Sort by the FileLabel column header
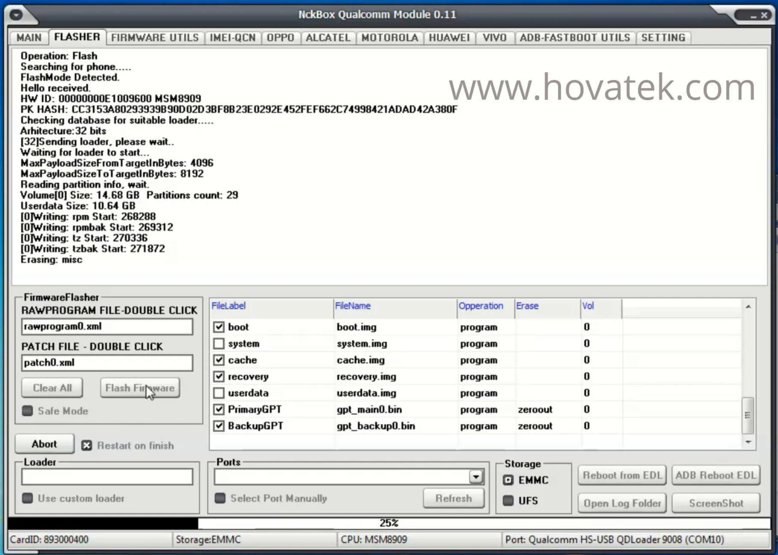The image size is (778, 555). click(272, 306)
